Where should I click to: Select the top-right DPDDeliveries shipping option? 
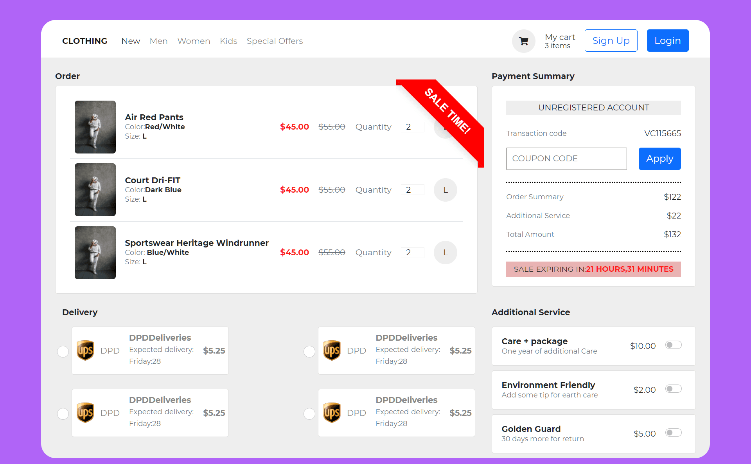309,351
